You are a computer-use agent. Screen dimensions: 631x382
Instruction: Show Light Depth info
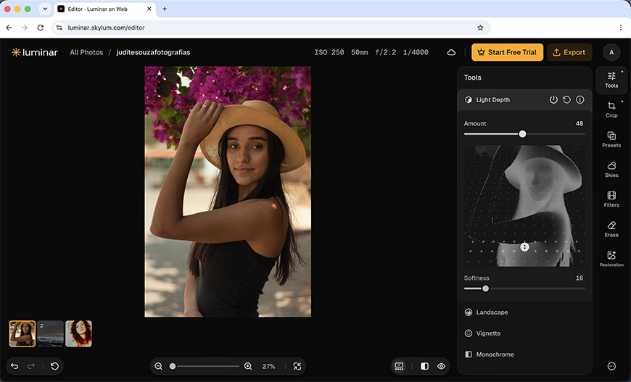click(580, 100)
